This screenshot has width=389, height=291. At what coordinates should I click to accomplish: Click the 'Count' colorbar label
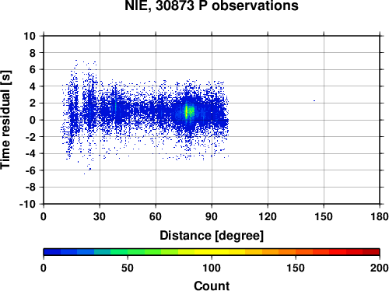(212, 286)
